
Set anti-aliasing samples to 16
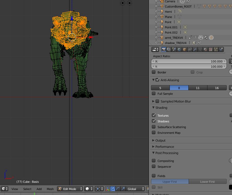point(217,88)
